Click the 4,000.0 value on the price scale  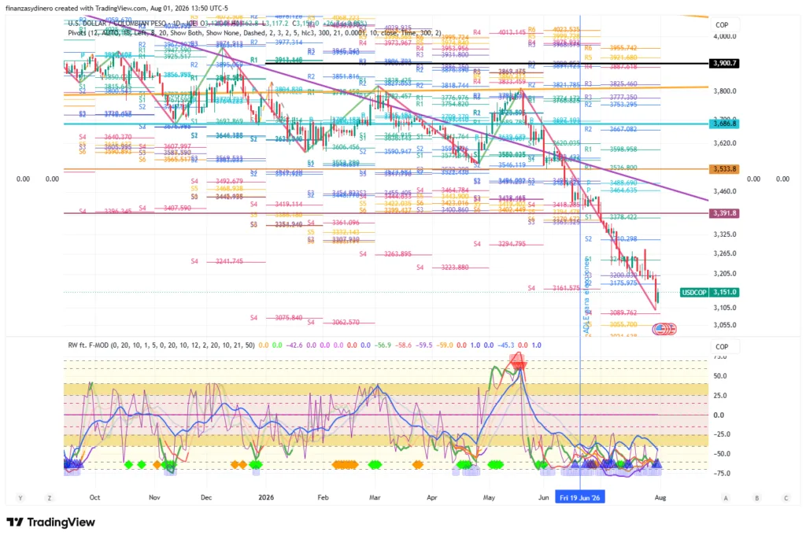(725, 36)
